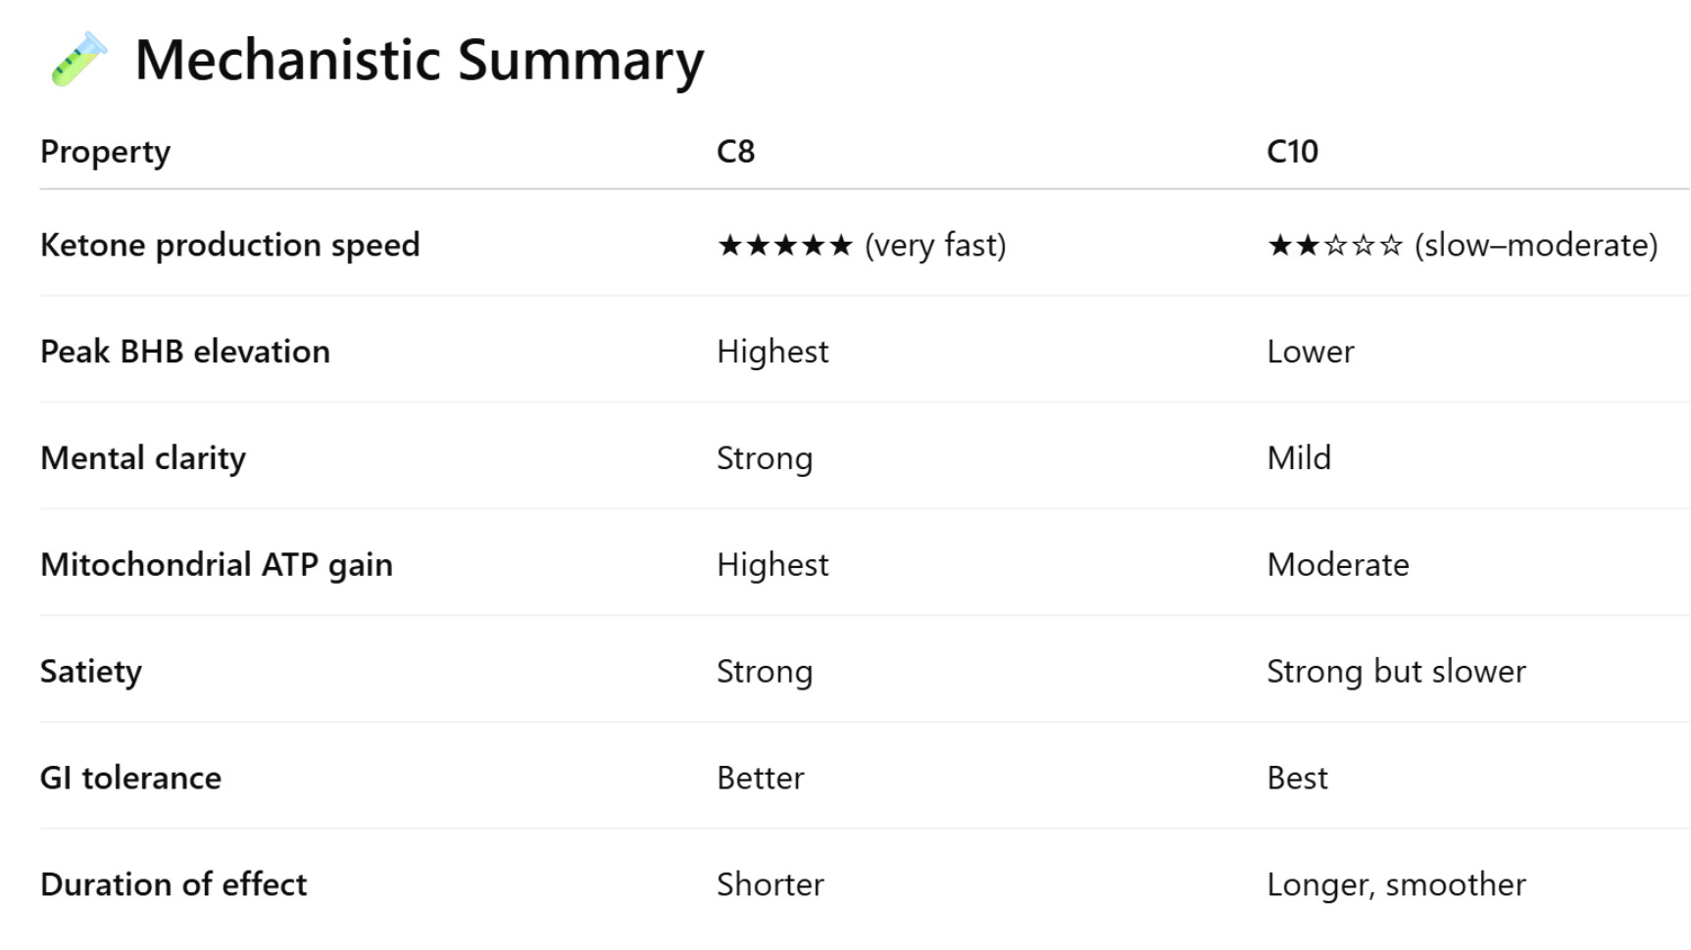
Task: Click the Mitochondrial ATP gain label
Action: click(216, 565)
